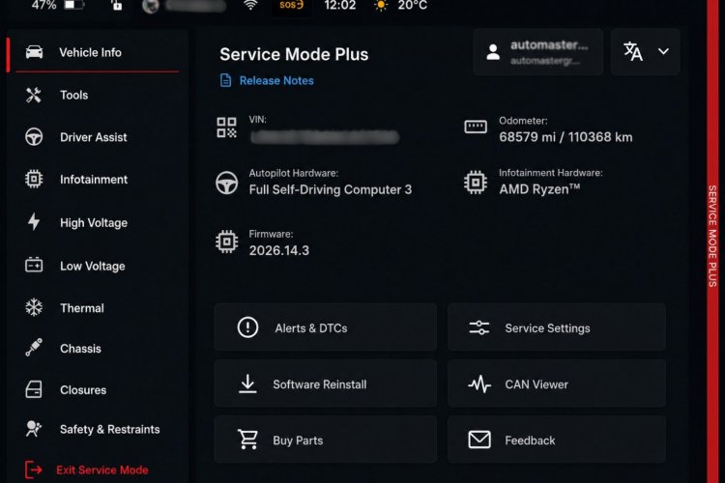Screen dimensions: 725x483
Task: Click the Service Mode Plus heading
Action: [x=294, y=54]
